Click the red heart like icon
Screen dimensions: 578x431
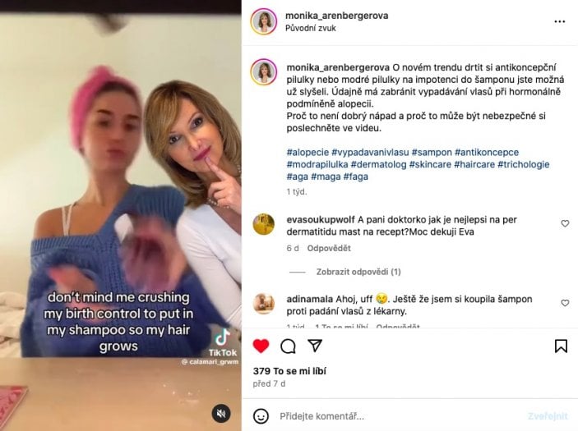(x=261, y=346)
